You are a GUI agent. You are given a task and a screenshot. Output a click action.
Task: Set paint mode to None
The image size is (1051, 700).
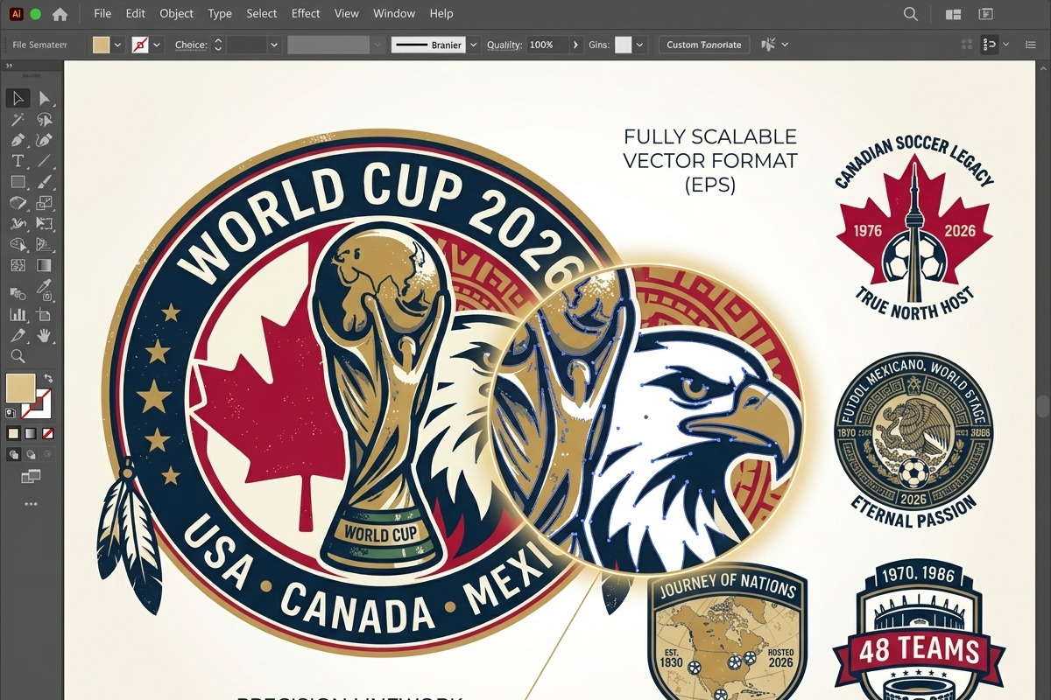(48, 433)
